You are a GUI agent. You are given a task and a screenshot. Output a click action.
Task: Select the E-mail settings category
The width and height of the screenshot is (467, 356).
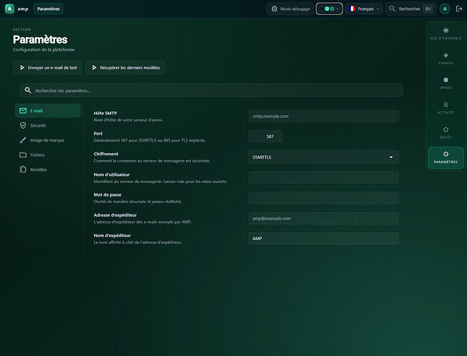tap(48, 110)
